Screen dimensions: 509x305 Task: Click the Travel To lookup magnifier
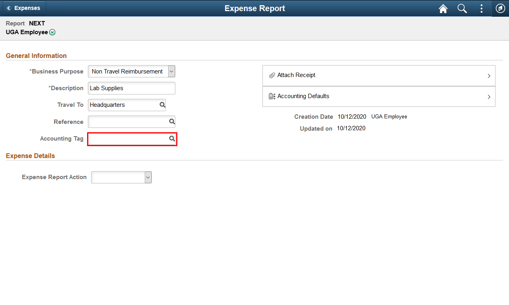pos(162,105)
